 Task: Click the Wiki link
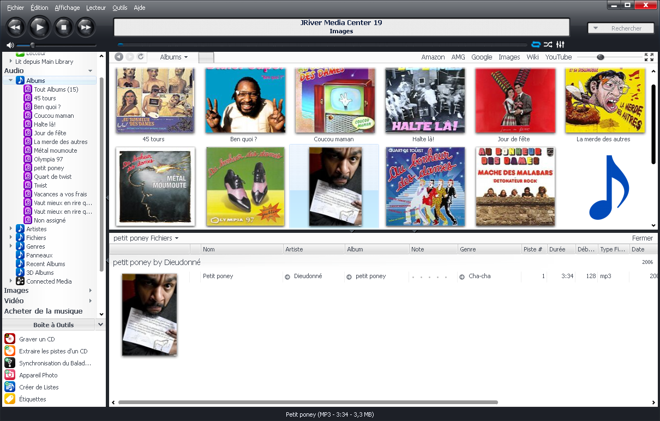(532, 57)
